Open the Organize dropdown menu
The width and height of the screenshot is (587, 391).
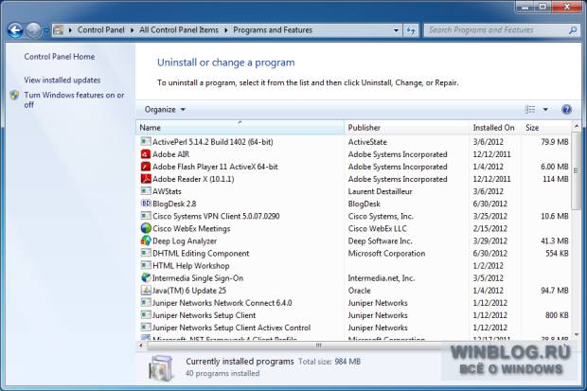click(x=165, y=110)
